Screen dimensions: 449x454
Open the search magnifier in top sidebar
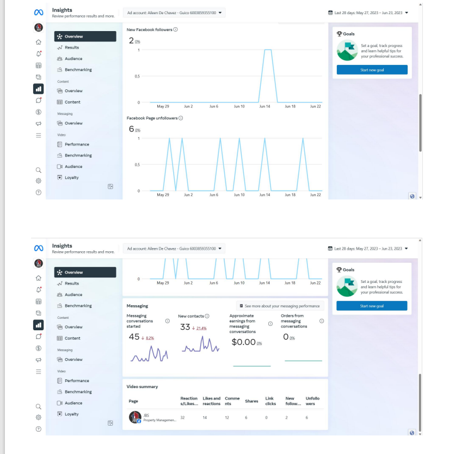pos(39,170)
